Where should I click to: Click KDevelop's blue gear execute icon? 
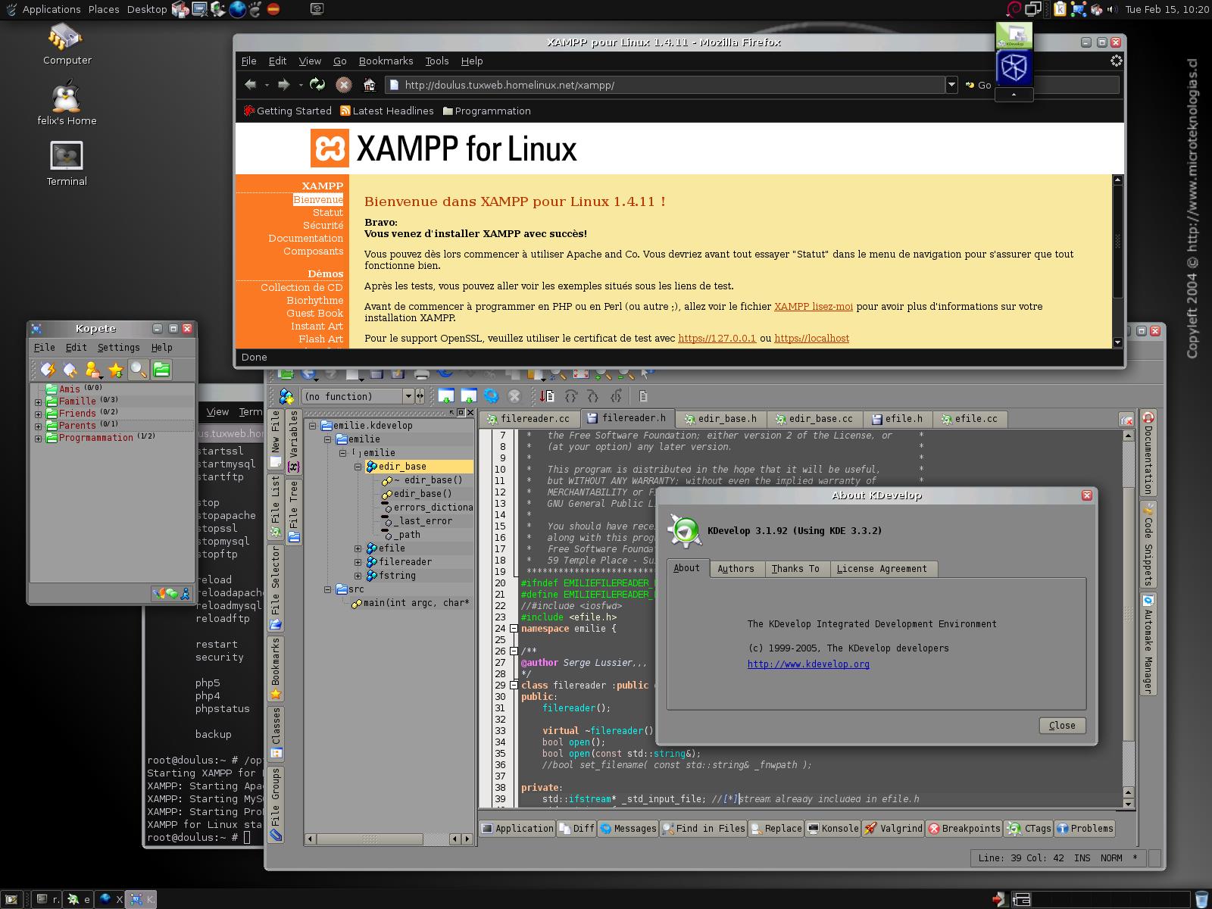tap(492, 396)
